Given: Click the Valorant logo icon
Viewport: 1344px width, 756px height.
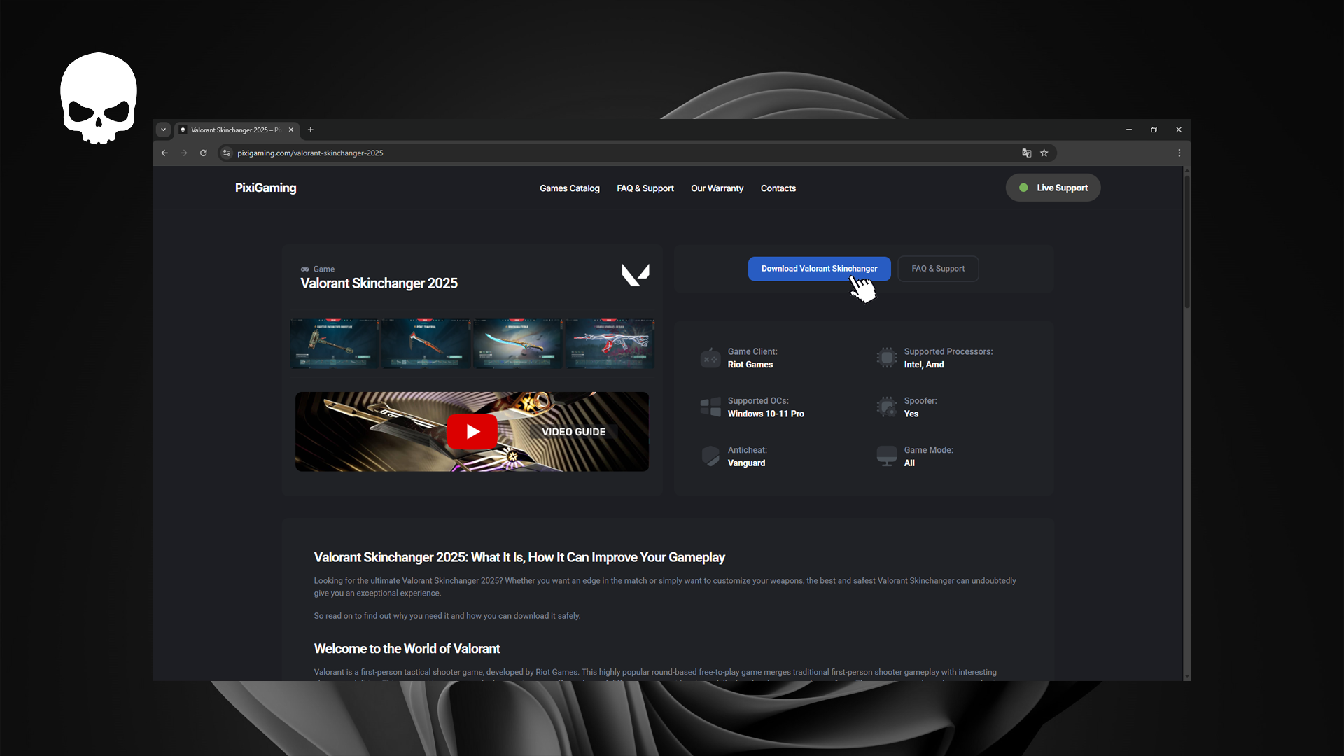Looking at the screenshot, I should pos(636,275).
